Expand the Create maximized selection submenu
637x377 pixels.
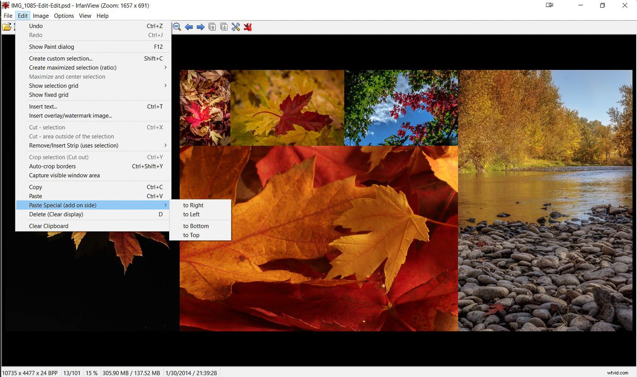pyautogui.click(x=73, y=67)
